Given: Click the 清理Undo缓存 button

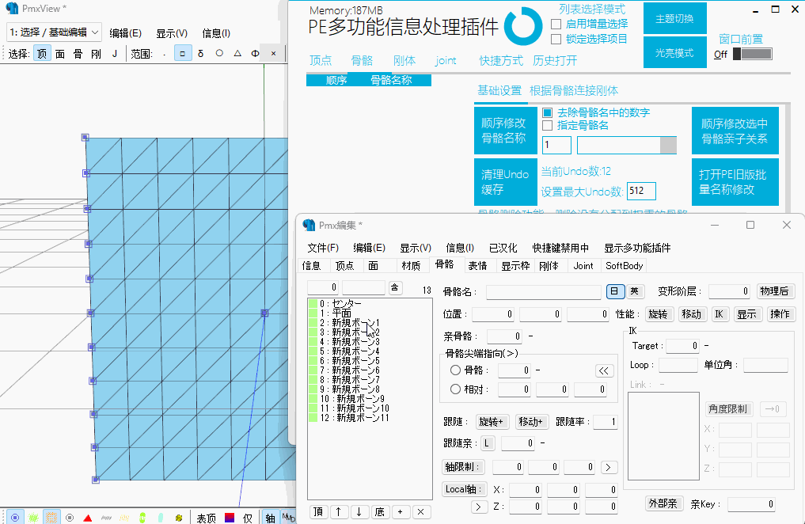Looking at the screenshot, I should tap(505, 181).
